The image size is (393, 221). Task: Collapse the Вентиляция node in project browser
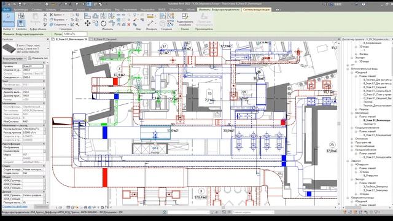pos(352,113)
